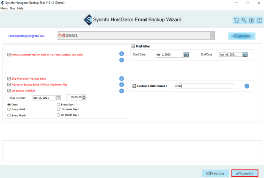Image resolution: width=264 pixels, height=178 pixels.
Task: Minimize the Sysinfo Hostgator Backup Tool window
Action: (x=236, y=3)
